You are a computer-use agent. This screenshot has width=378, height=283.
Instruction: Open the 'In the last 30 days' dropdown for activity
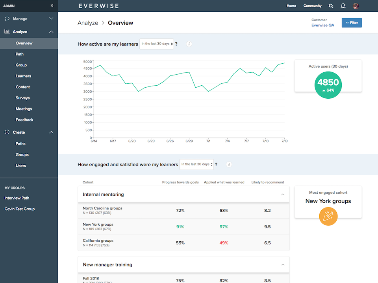[x=156, y=44]
